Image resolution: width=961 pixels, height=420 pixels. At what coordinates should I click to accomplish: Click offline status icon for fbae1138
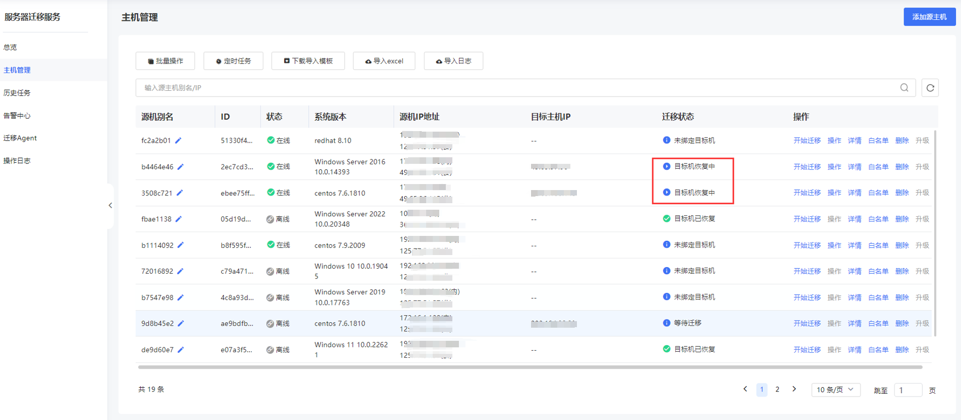pyautogui.click(x=270, y=219)
